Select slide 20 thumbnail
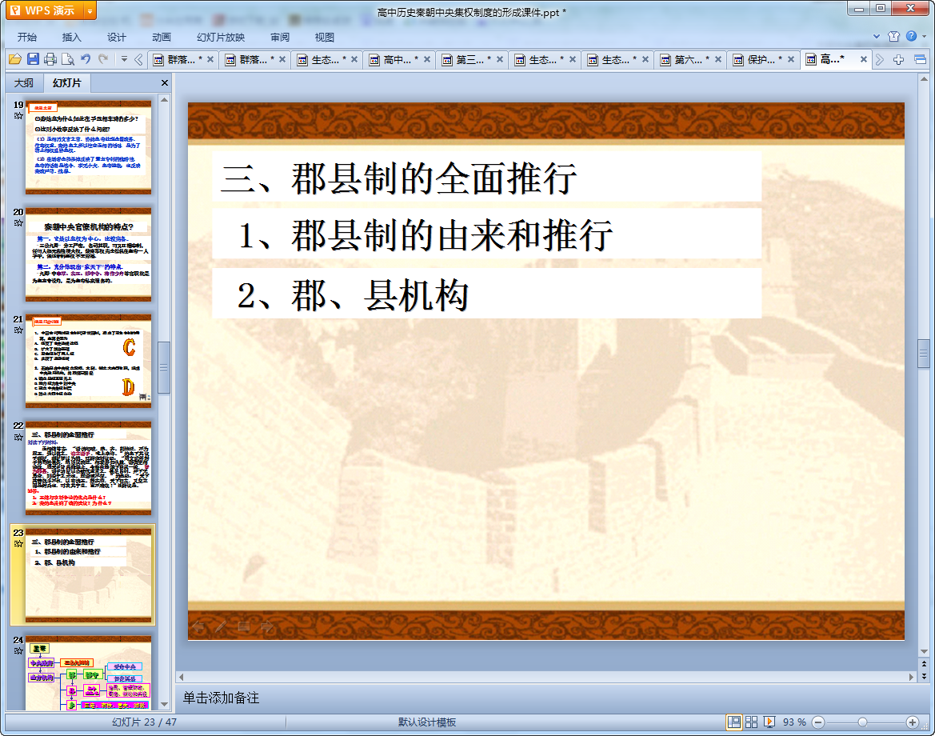The width and height of the screenshot is (935, 736). click(88, 254)
